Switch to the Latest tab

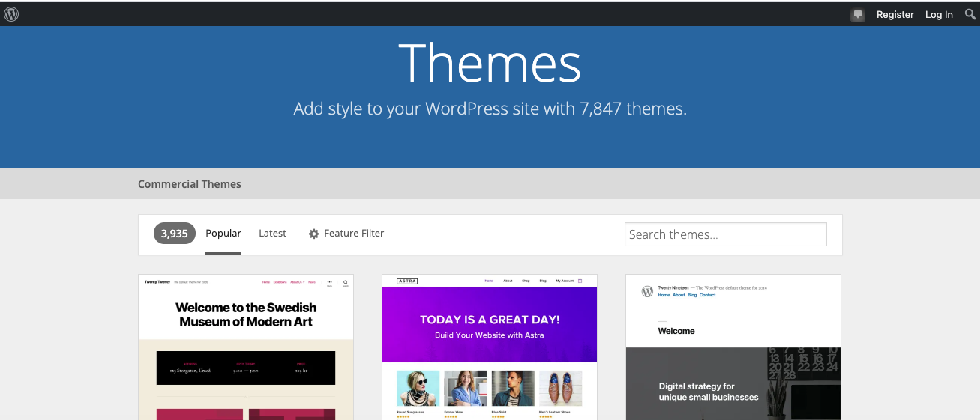tap(272, 234)
